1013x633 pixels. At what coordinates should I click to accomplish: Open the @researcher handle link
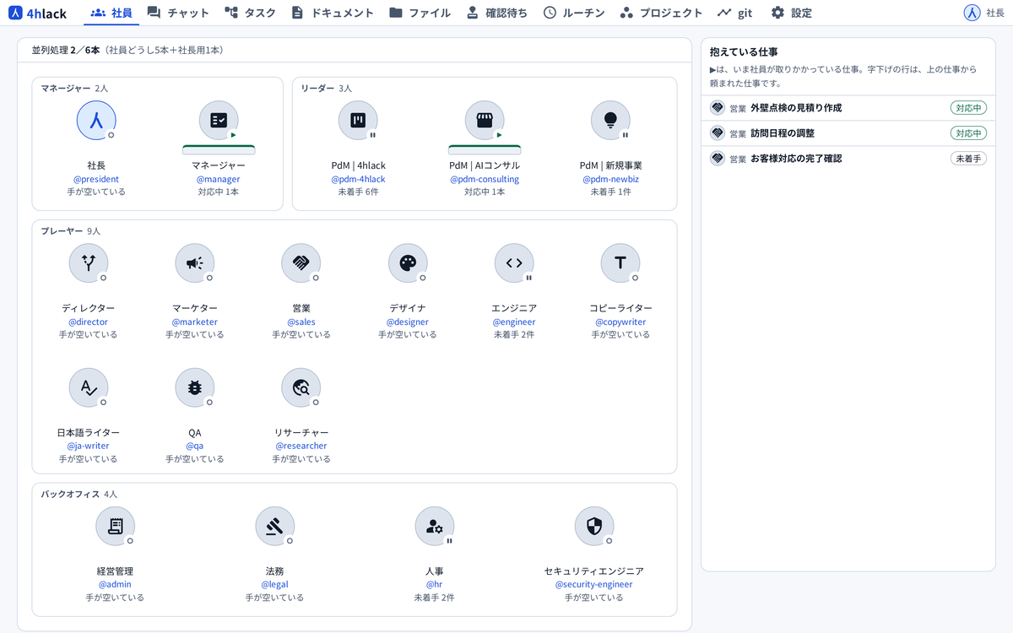(301, 446)
